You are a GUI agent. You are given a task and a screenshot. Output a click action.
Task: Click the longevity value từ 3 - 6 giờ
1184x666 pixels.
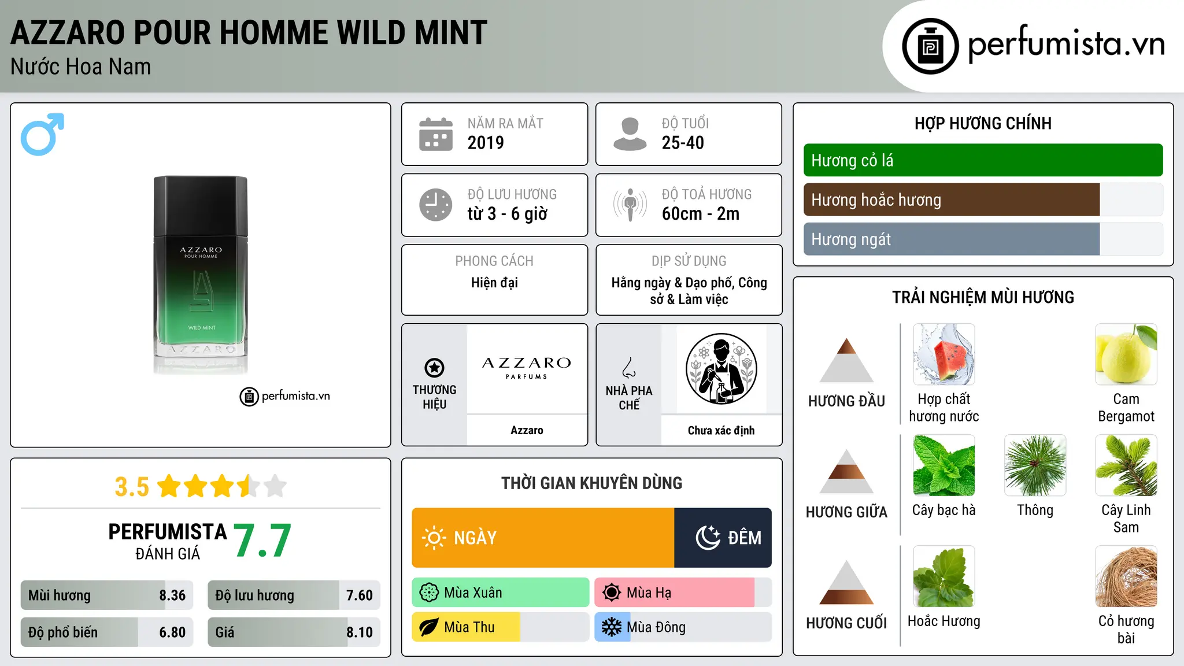508,214
